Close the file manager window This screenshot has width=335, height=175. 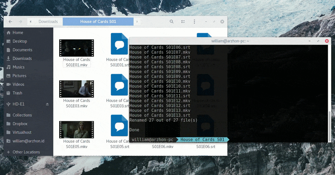[222, 22]
